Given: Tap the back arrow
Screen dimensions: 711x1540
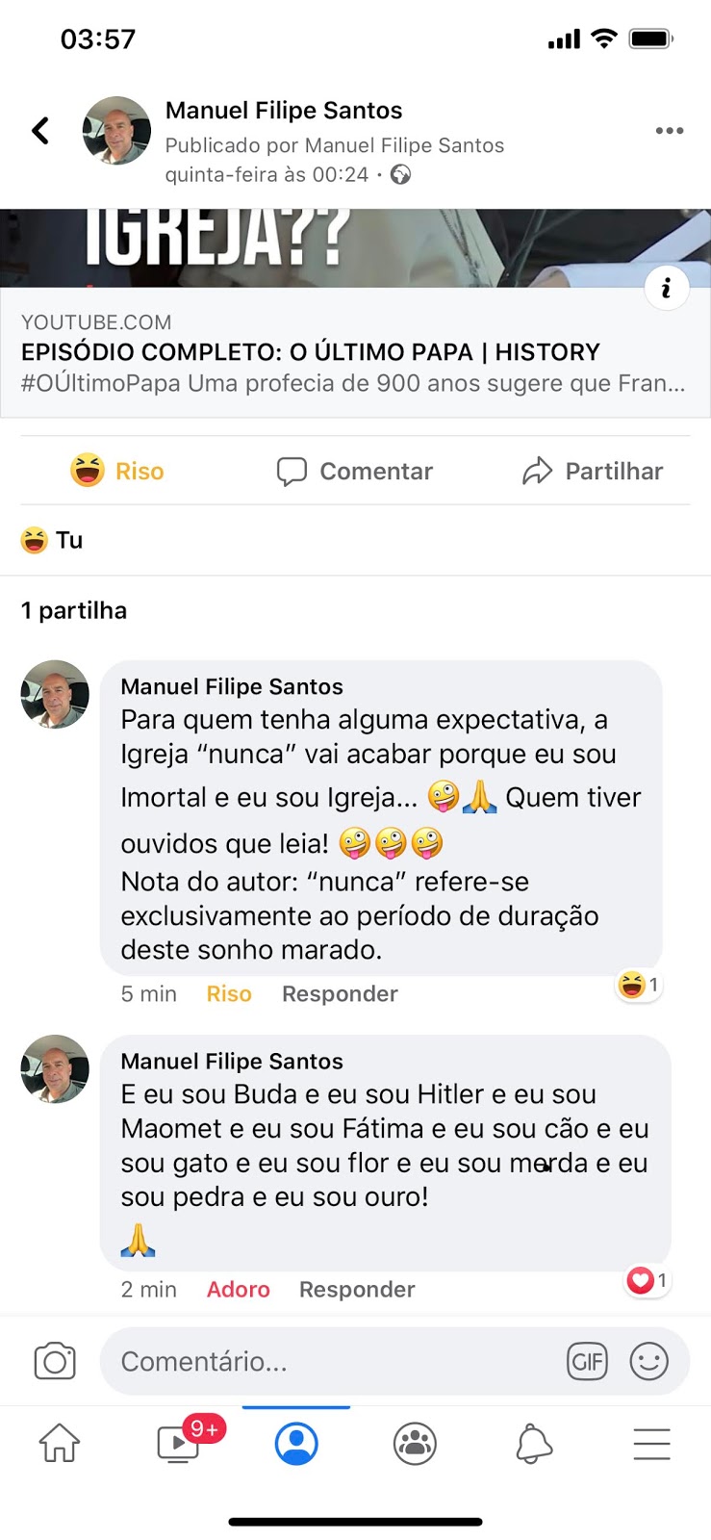Looking at the screenshot, I should [x=40, y=131].
